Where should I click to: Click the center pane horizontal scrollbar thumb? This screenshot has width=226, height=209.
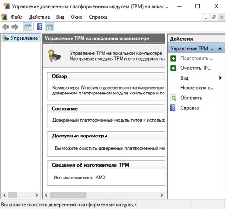[68, 195]
